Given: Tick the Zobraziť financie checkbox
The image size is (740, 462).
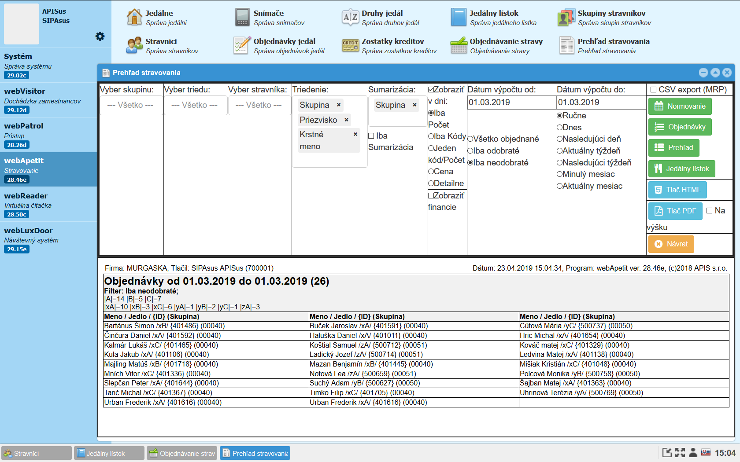Looking at the screenshot, I should [x=431, y=196].
